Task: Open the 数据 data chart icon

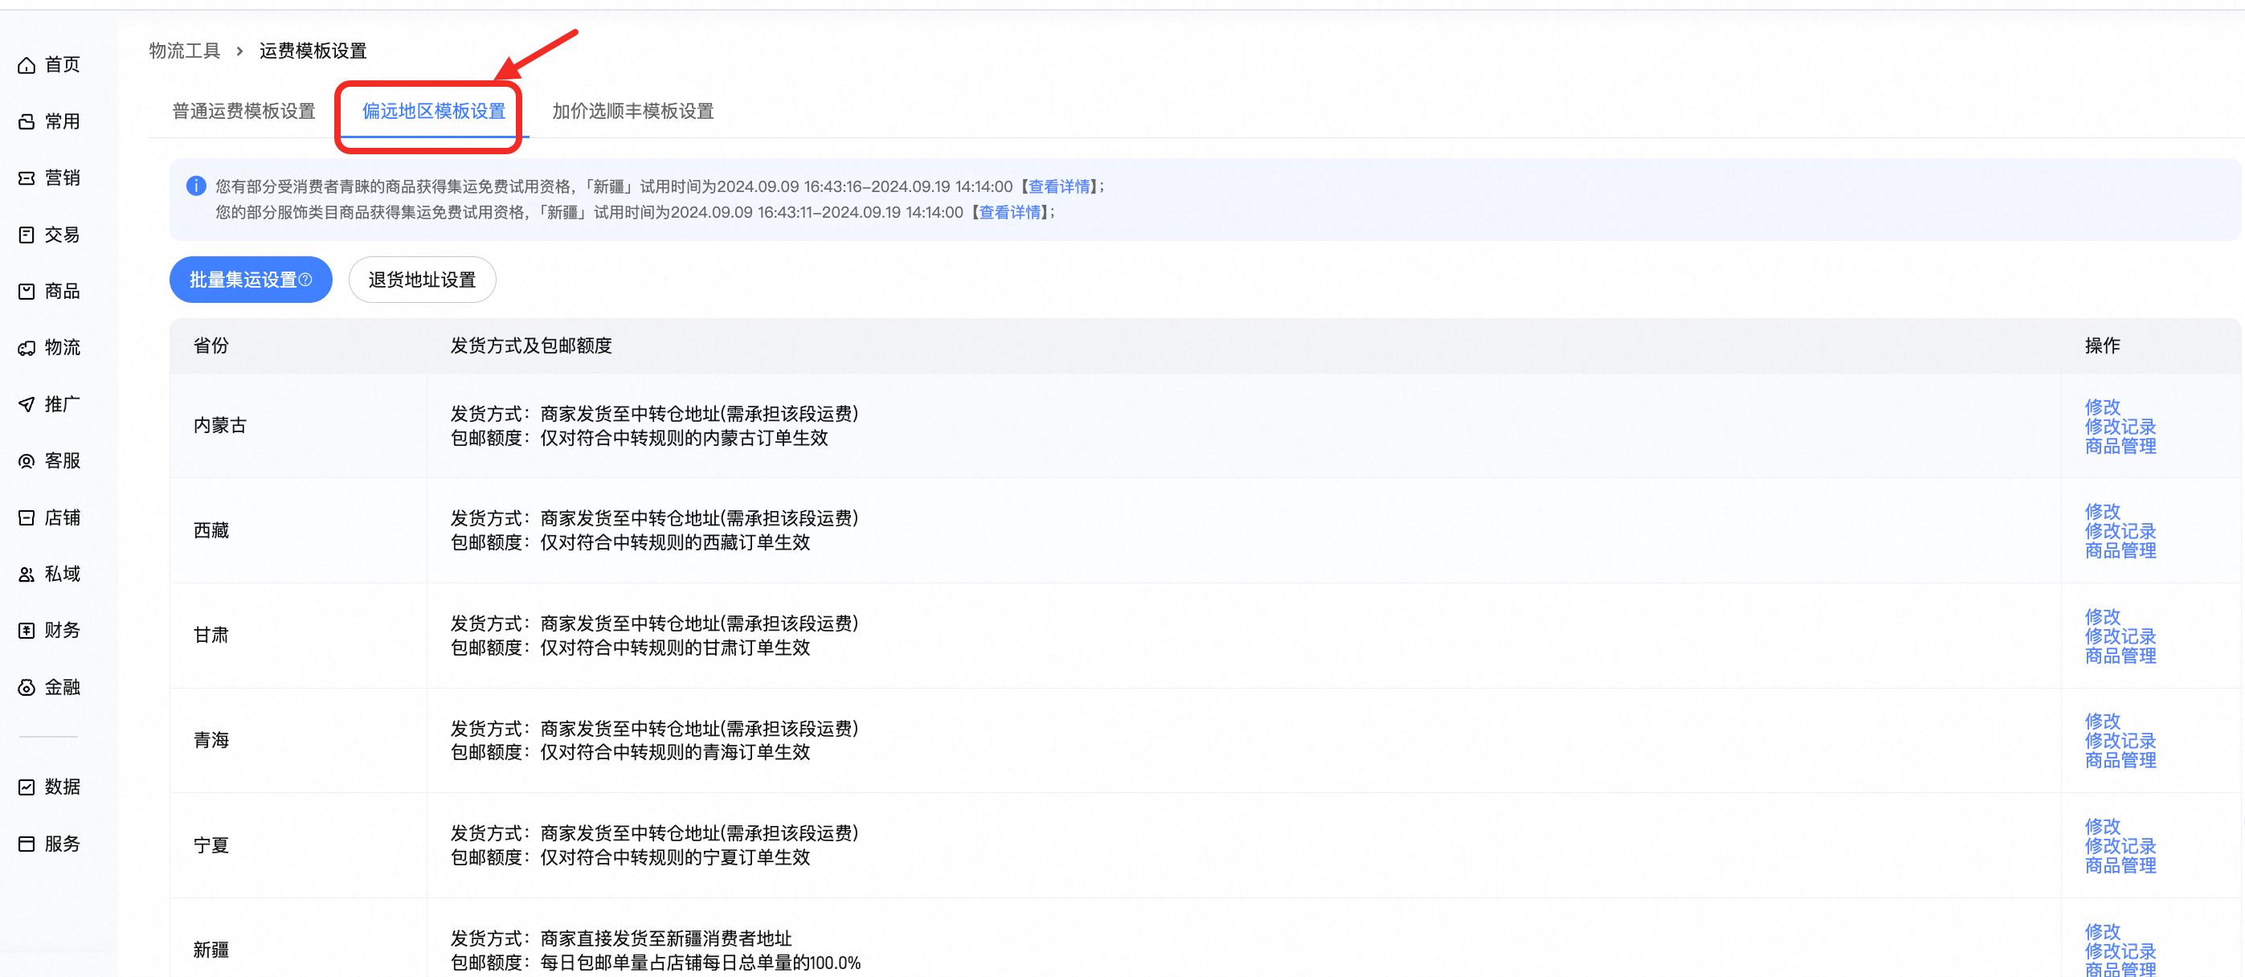Action: point(27,787)
